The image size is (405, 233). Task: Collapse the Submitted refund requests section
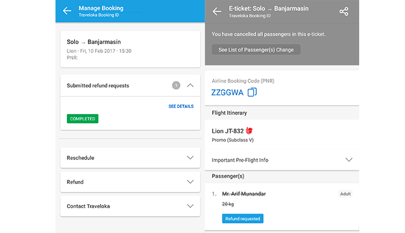[x=190, y=85]
